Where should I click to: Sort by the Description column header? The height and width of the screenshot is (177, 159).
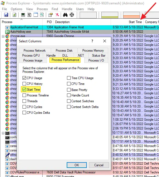[x=82, y=22]
